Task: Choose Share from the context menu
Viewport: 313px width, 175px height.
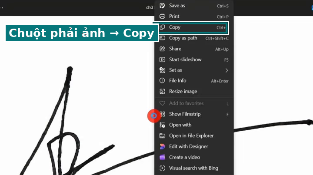Action: (194, 49)
